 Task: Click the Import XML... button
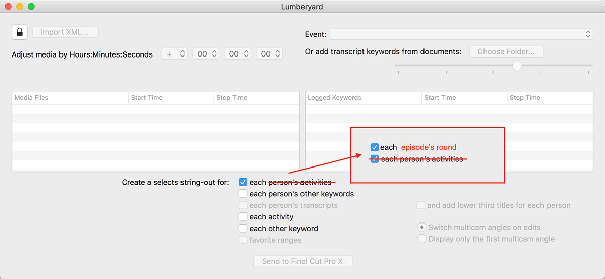point(65,32)
